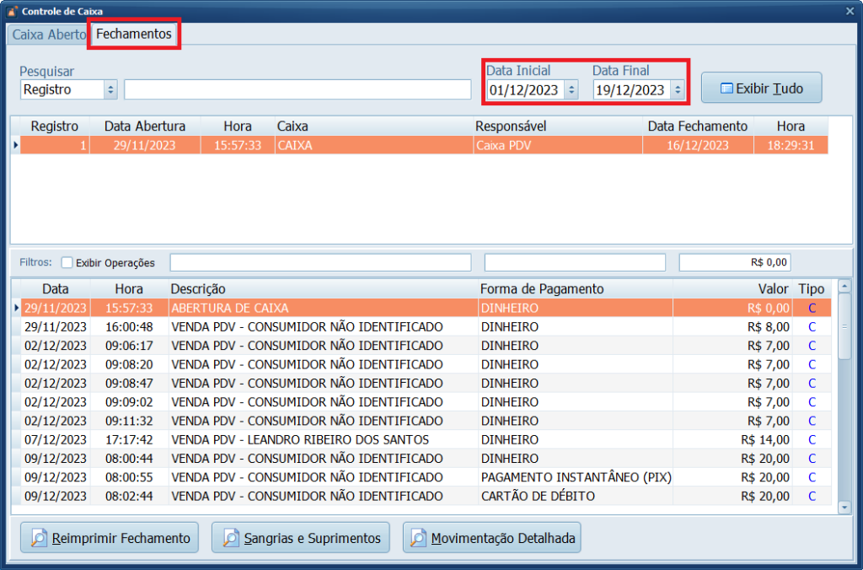Click the Exibir Tudo button
The height and width of the screenshot is (570, 863).
tap(761, 88)
